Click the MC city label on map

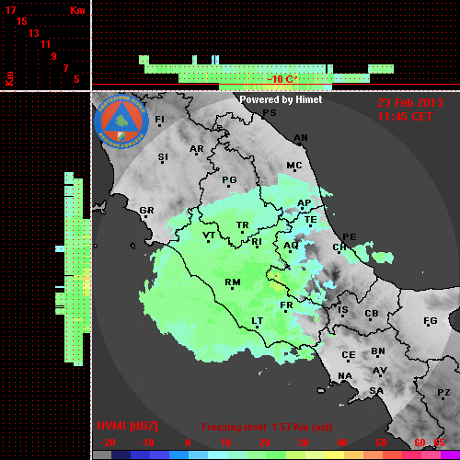(294, 166)
